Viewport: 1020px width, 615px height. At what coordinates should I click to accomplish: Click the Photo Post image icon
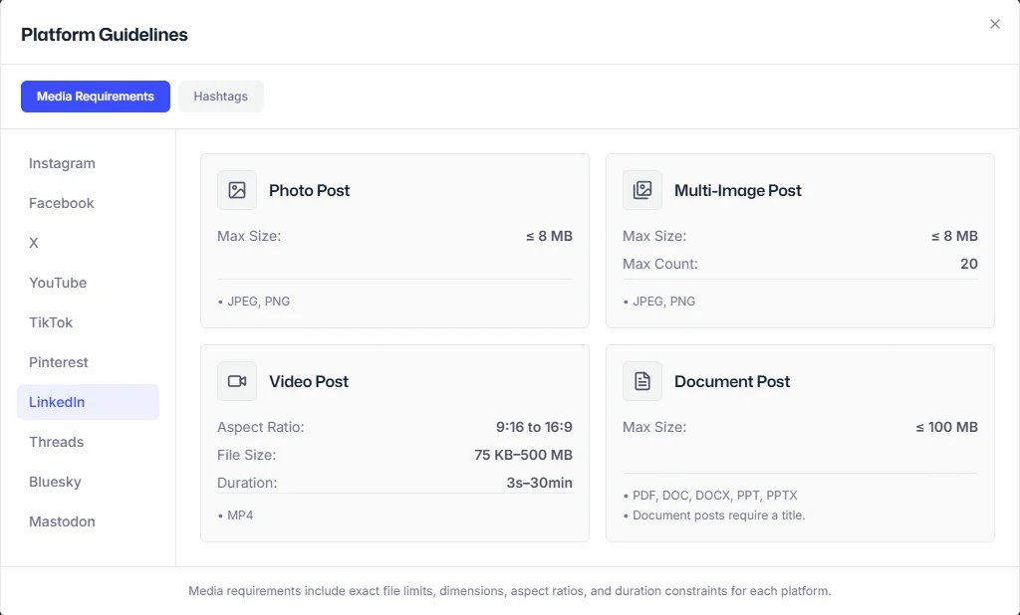click(x=237, y=190)
